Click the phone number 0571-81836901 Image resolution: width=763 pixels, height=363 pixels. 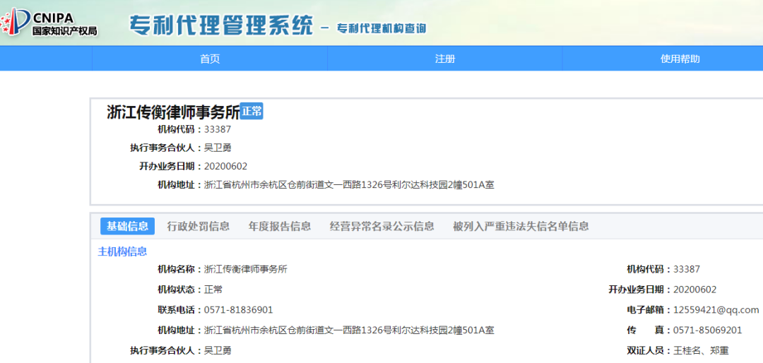[x=238, y=309]
